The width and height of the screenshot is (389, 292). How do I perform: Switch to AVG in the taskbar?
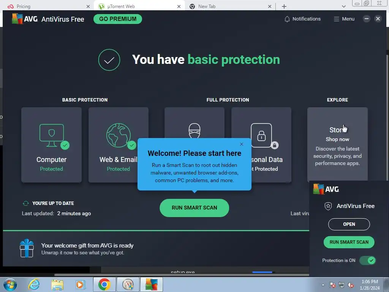click(x=152, y=284)
